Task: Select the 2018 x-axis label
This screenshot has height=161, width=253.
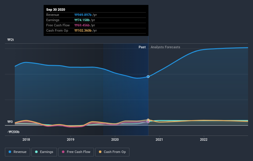Action: (26, 139)
